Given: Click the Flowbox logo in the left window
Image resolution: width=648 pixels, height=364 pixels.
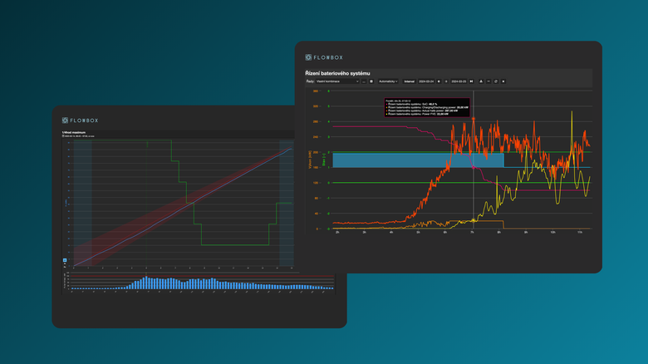Looking at the screenshot, I should [81, 121].
